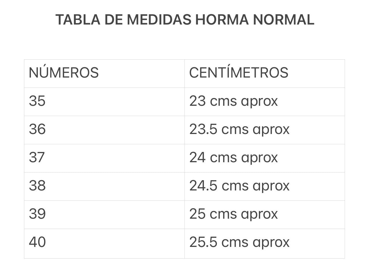Viewport: 369px width, 270px height.
Task: Select the size 38 cell
Action: pyautogui.click(x=37, y=186)
